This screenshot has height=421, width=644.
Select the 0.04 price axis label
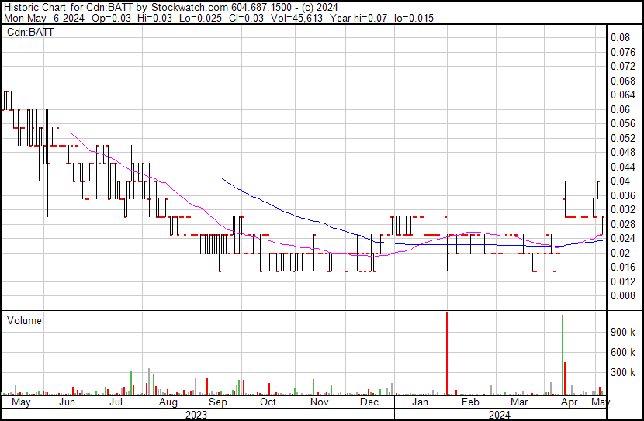(x=620, y=181)
